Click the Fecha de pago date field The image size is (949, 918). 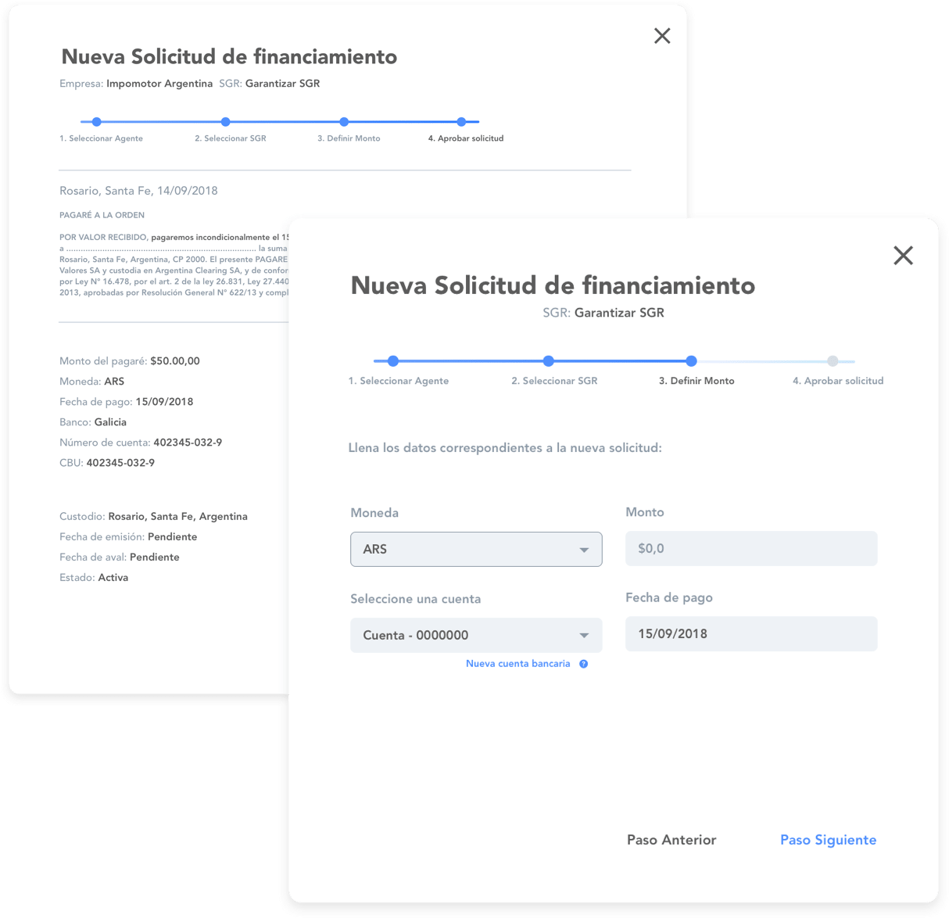(750, 633)
